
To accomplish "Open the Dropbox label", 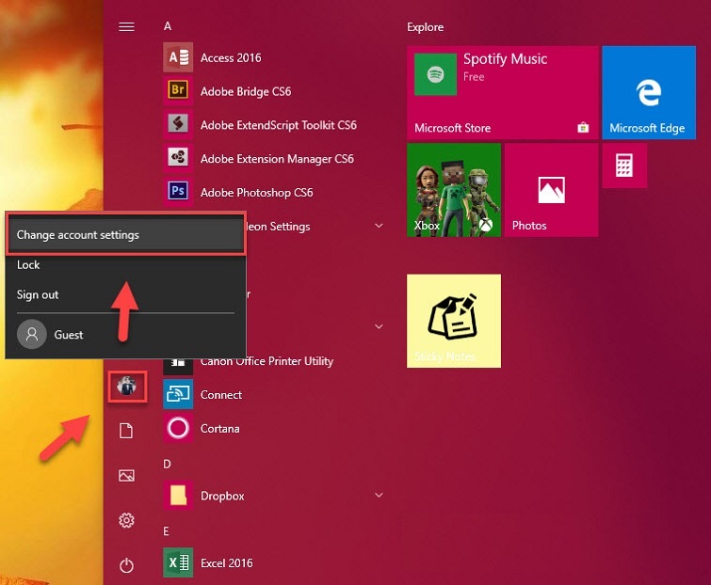I will [x=222, y=496].
